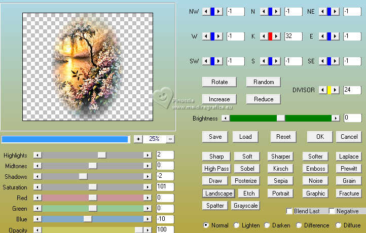Screen dimensions: 366x233
Task: Apply the Portrait preset
Action: coord(280,193)
